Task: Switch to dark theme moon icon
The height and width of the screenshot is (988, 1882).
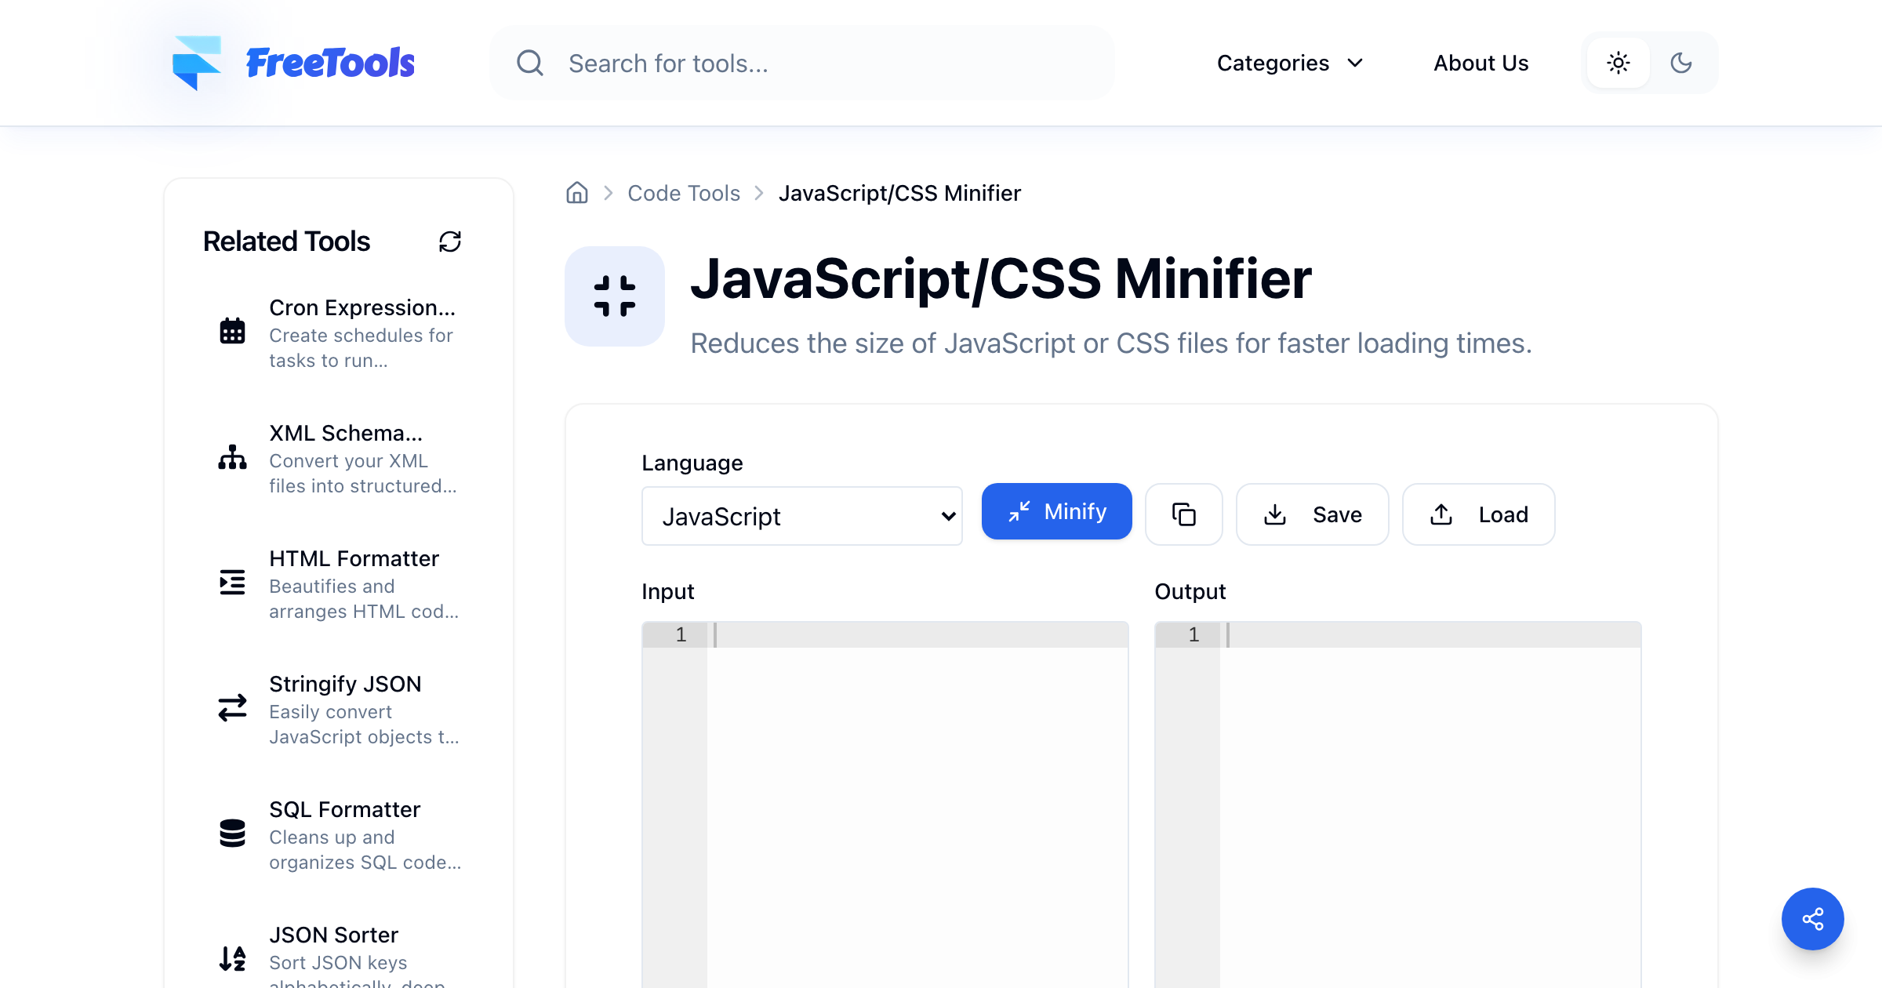Action: [1681, 63]
